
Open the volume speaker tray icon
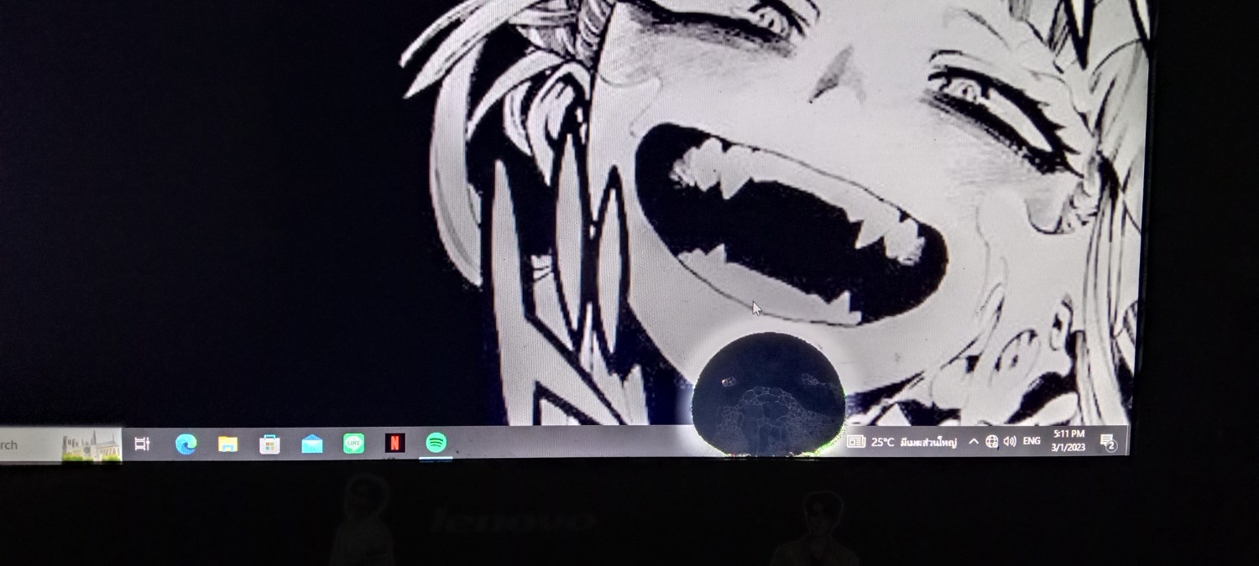(1009, 441)
